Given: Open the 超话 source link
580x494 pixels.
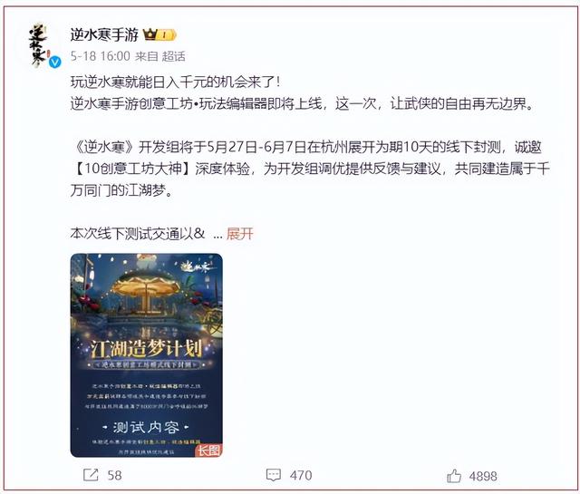Looking at the screenshot, I should point(173,56).
